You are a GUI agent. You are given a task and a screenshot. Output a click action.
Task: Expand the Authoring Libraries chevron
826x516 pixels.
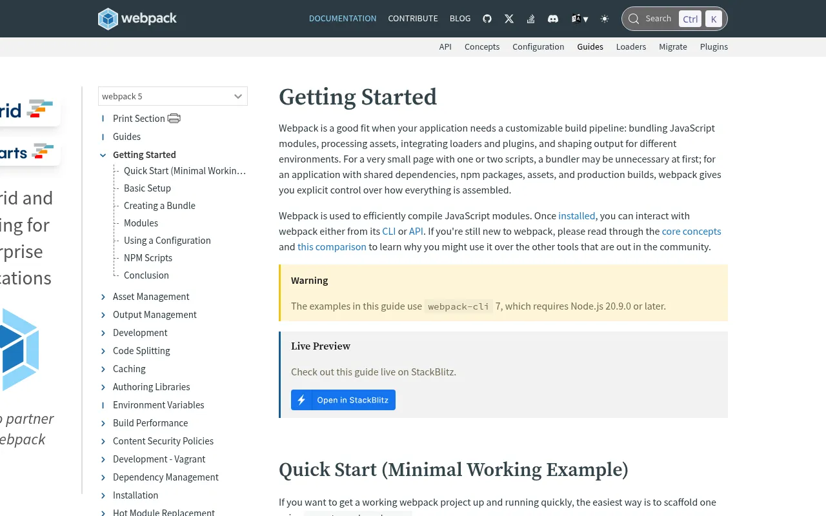(x=103, y=387)
